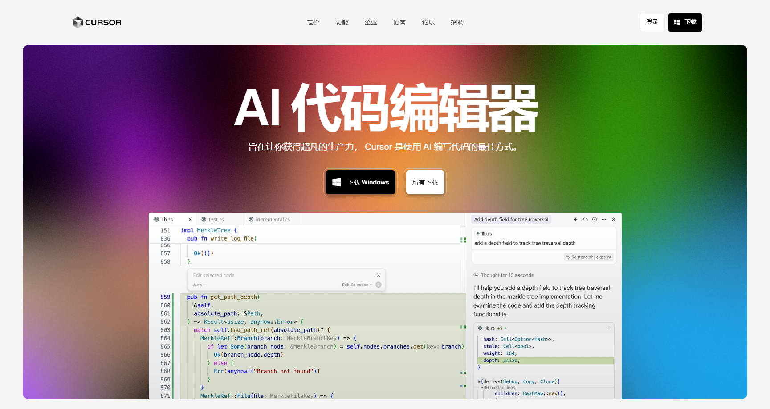Open the 功能 features page
The width and height of the screenshot is (770, 409).
(x=342, y=22)
